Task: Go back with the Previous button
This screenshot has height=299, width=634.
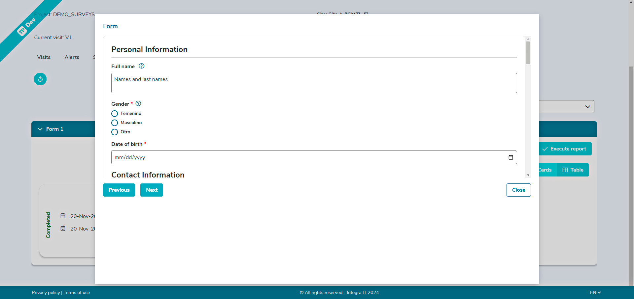Action: click(x=119, y=190)
